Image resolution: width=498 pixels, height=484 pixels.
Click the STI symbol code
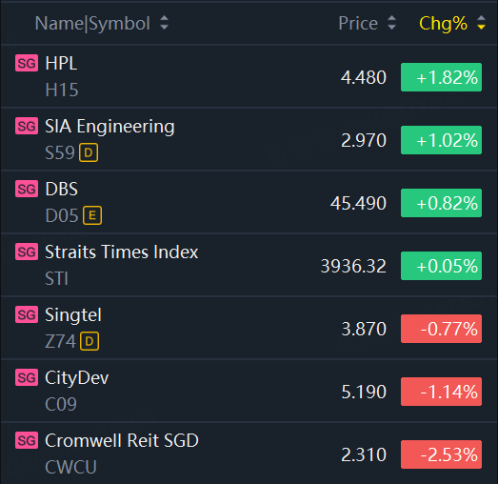56,279
